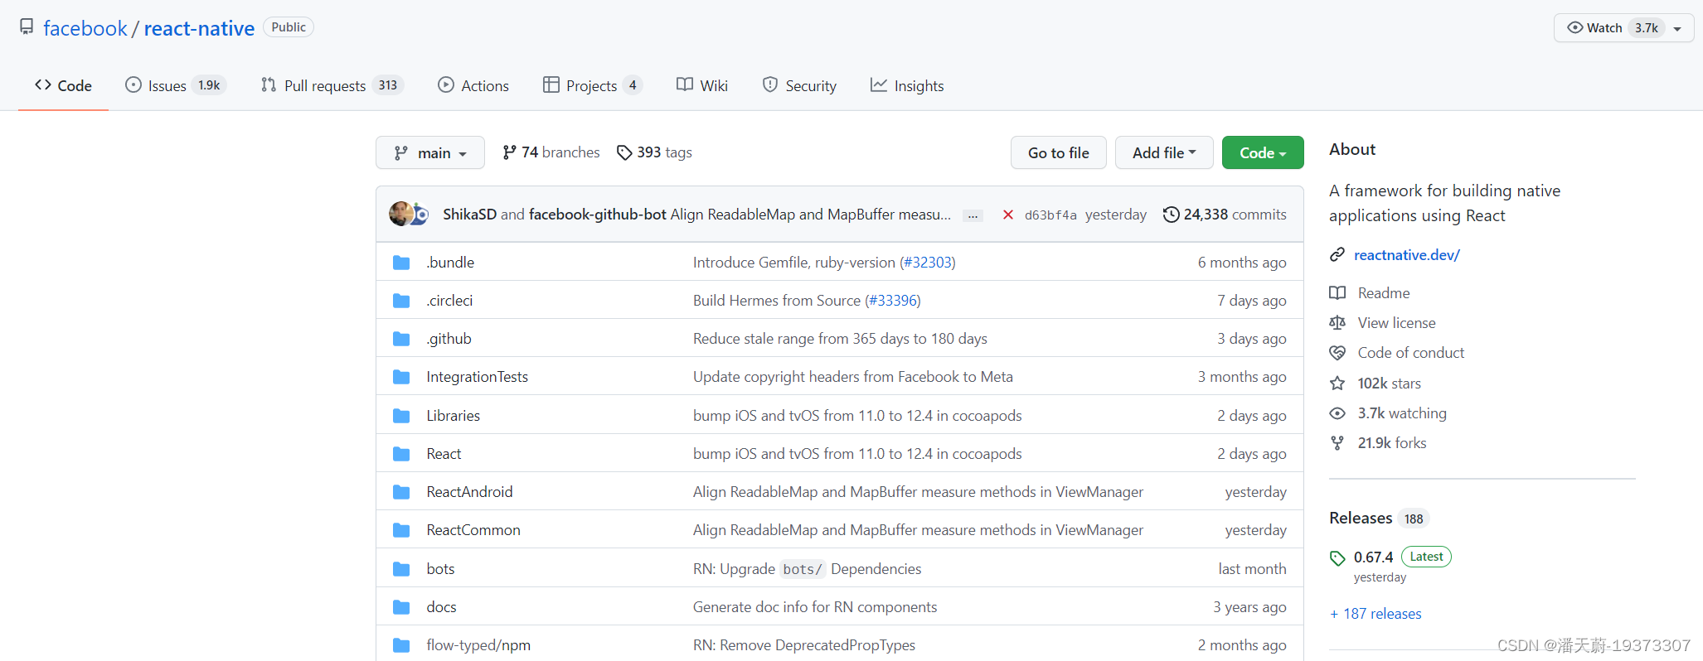Open the green Code dropdown button
1703x661 pixels.
point(1263,152)
